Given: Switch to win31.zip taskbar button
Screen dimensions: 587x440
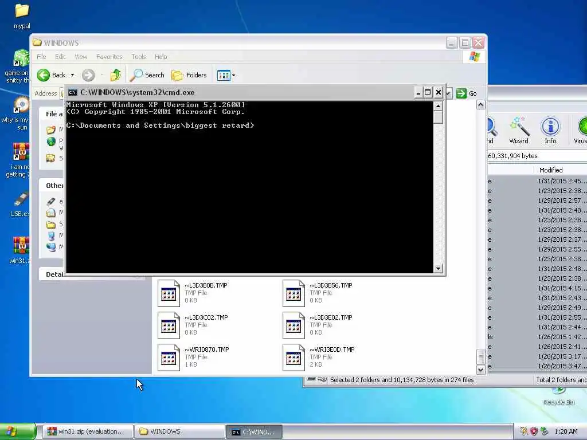Looking at the screenshot, I should 88,431.
